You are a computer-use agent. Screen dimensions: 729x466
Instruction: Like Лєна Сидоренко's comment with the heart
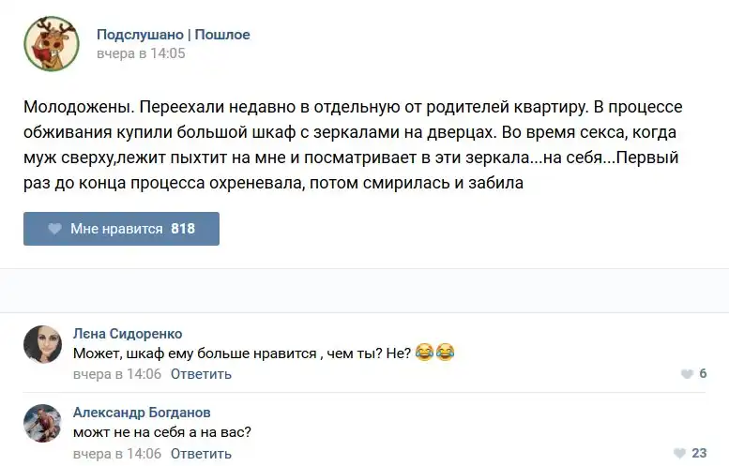pos(680,374)
